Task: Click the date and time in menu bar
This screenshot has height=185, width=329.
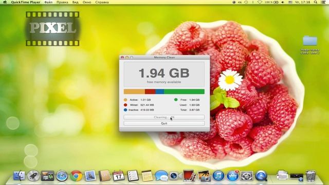Action: [x=303, y=2]
